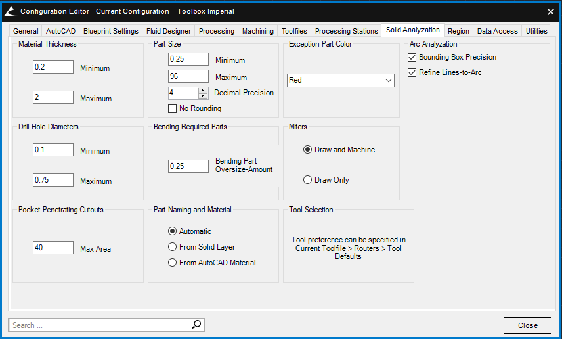
Task: Click the Search text field
Action: pyautogui.click(x=98, y=325)
